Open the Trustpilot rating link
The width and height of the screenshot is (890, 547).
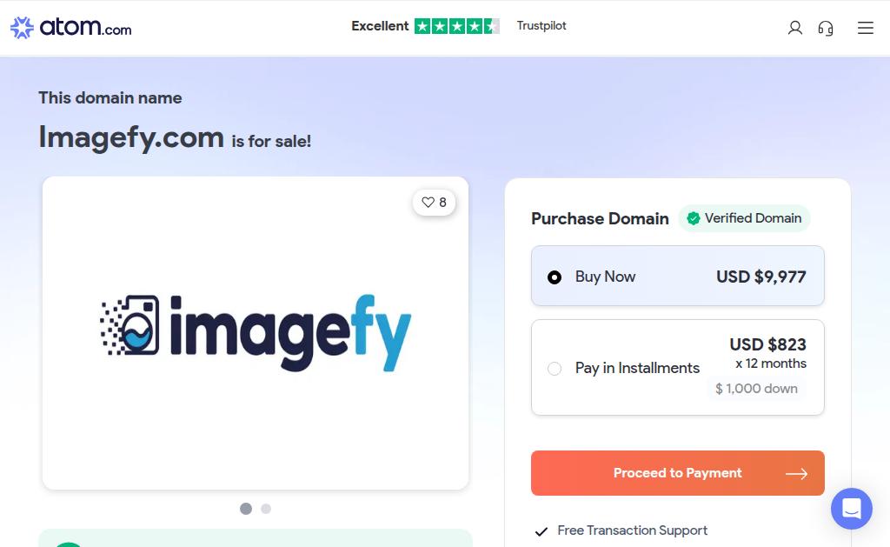coord(541,25)
